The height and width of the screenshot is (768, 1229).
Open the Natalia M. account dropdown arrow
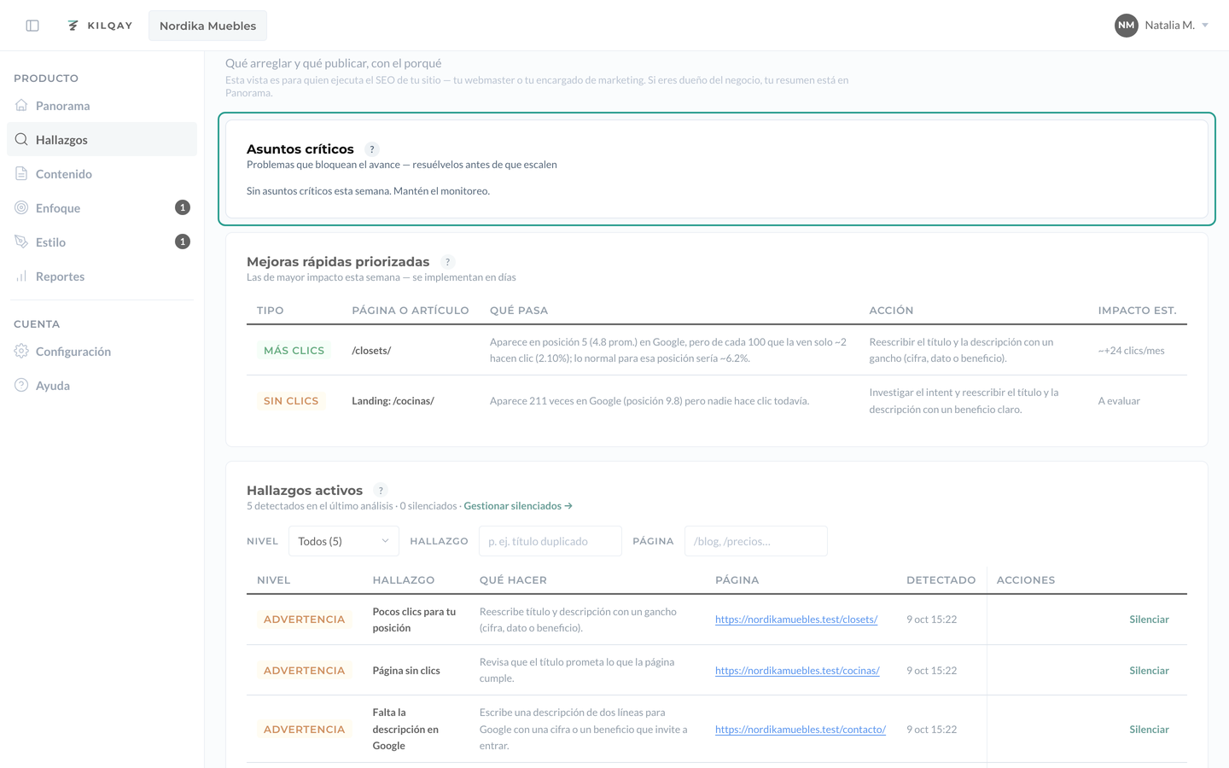[1205, 26]
